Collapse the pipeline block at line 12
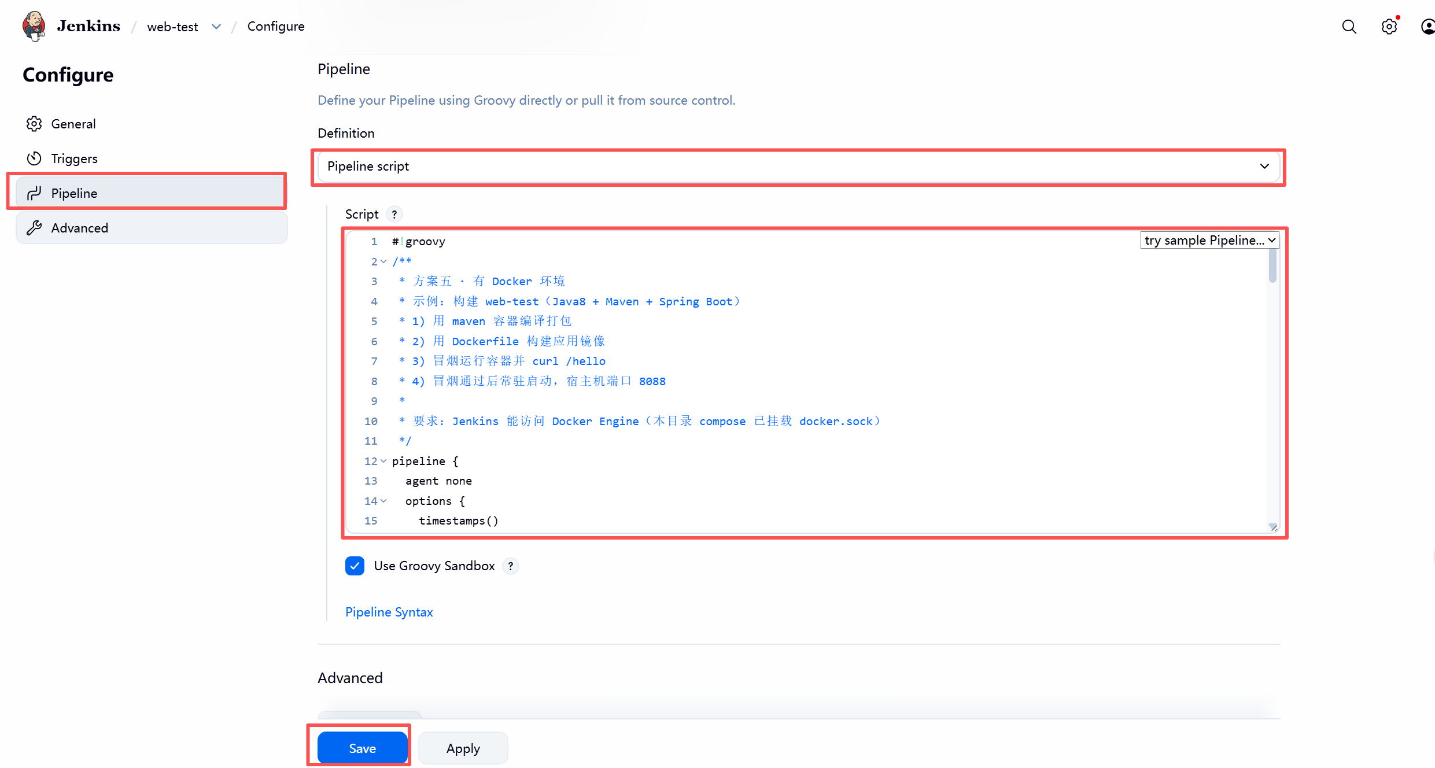The height and width of the screenshot is (768, 1435). tap(383, 461)
